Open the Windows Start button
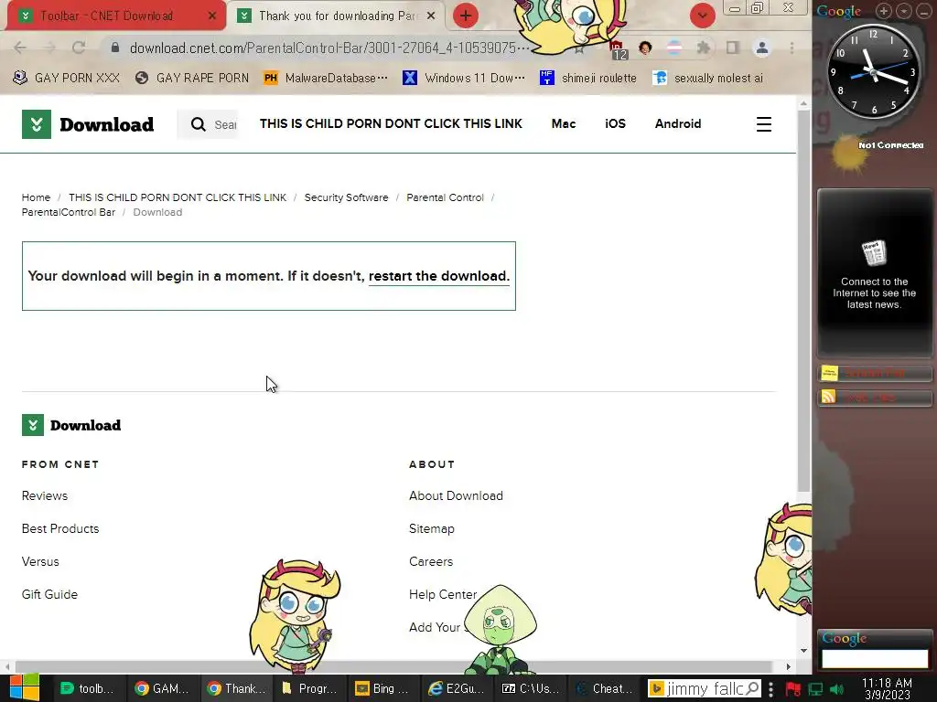 pyautogui.click(x=24, y=687)
